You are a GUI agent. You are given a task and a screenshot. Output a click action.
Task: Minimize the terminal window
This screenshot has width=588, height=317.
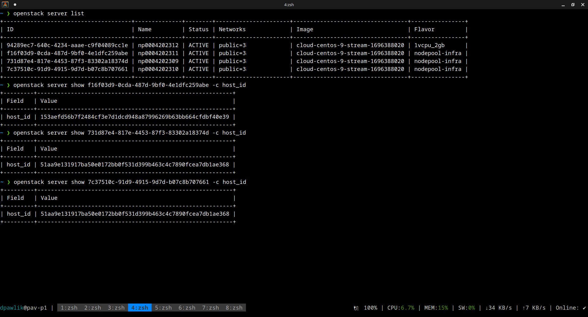[x=563, y=5]
